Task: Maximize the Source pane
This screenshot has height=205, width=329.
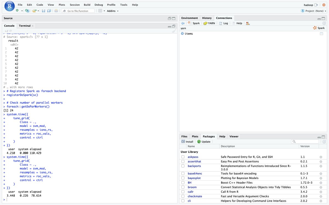Action: (x=174, y=18)
